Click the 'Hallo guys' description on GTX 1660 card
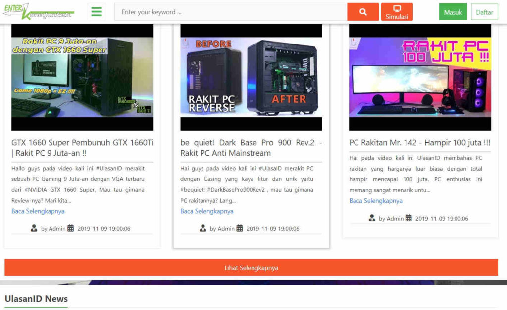Viewport: 507px width, 310px height. pos(78,184)
